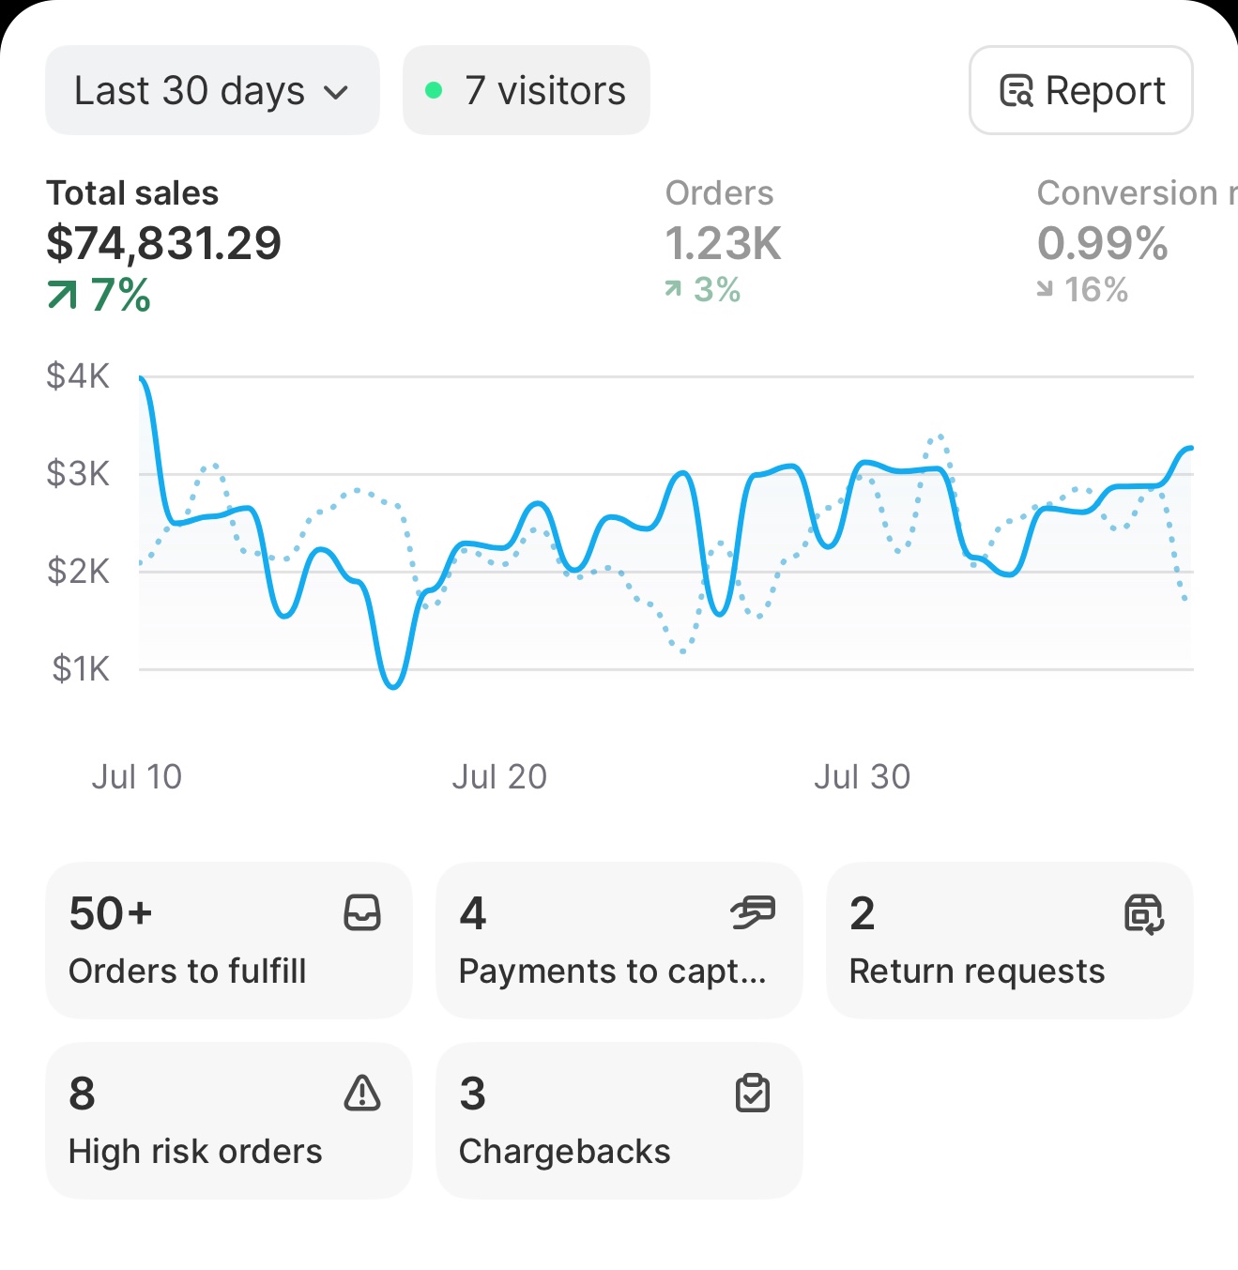Click the Orders to fulfill inbox icon
Viewport: 1238px width, 1270px height.
click(361, 912)
